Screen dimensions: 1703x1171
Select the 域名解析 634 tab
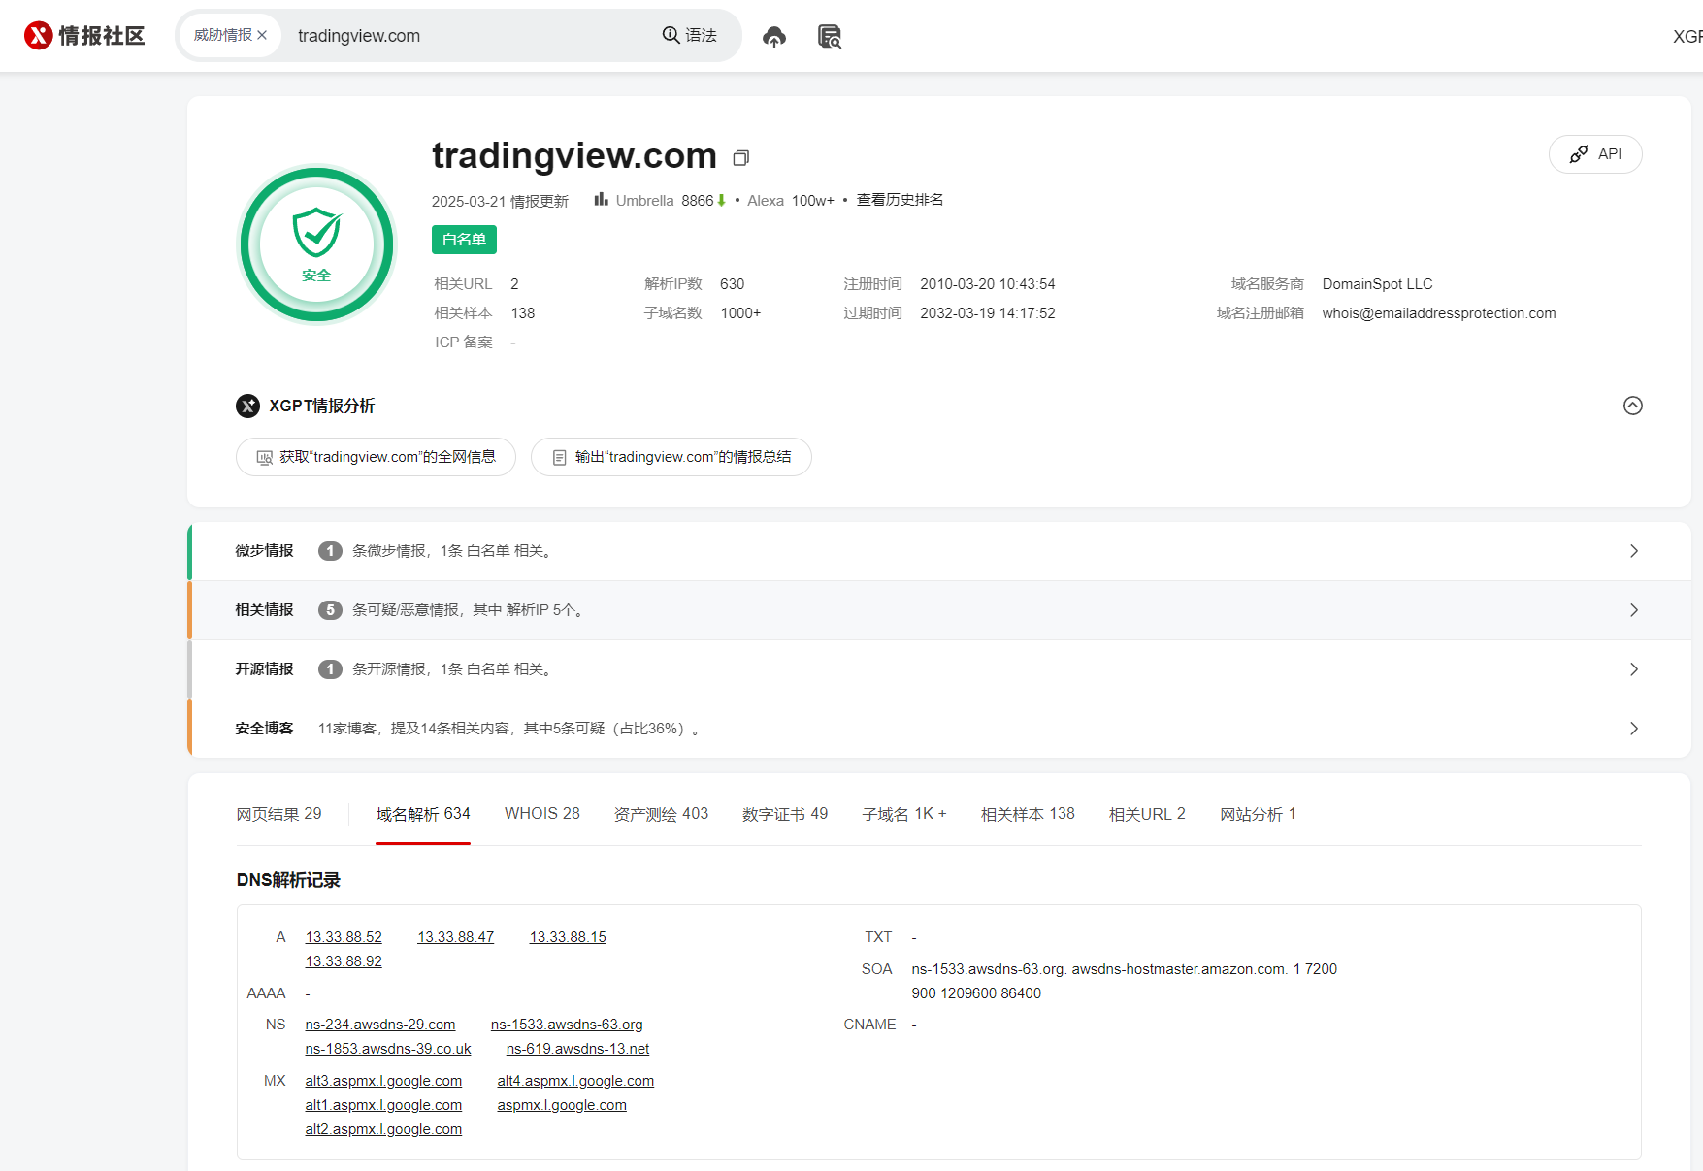(423, 814)
